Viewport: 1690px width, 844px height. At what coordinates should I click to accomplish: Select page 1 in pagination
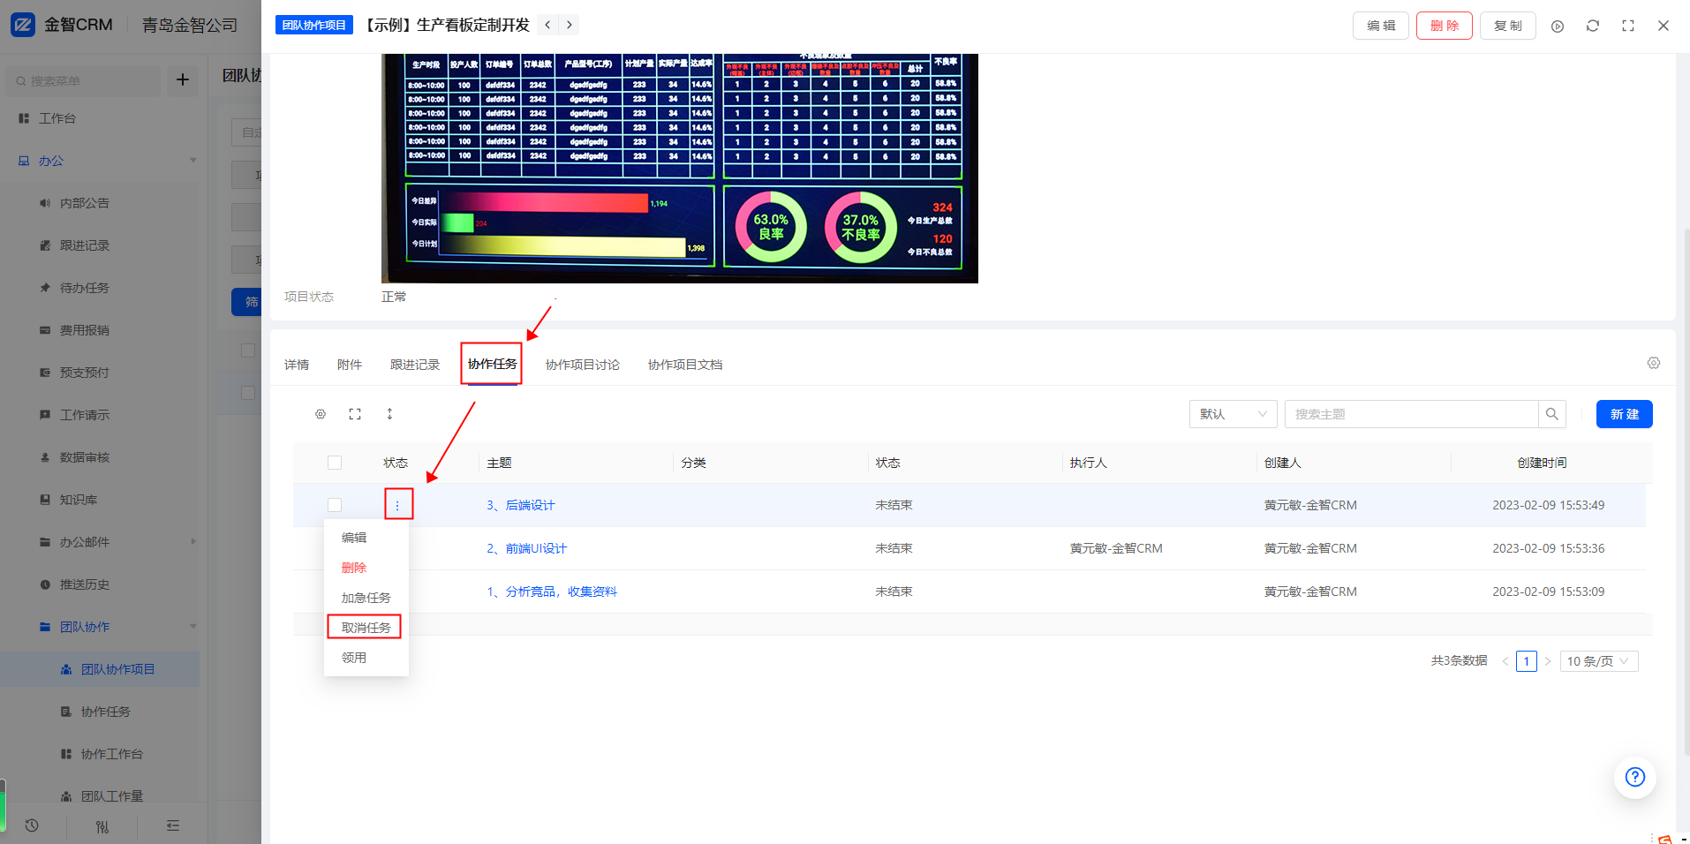(x=1527, y=661)
